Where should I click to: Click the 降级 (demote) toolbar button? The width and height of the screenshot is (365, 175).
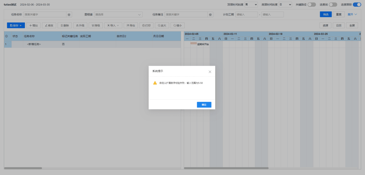(x=96, y=25)
